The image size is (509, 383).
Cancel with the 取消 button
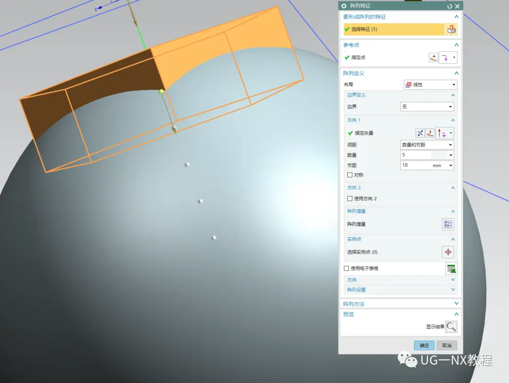(447, 345)
